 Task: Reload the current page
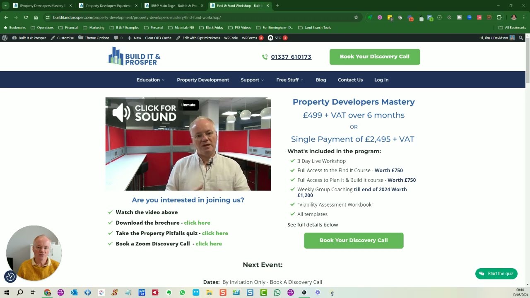(x=26, y=17)
